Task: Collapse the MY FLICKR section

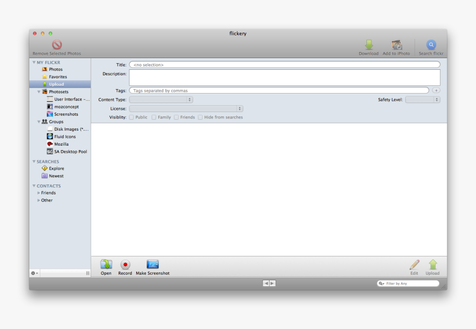Action: coord(34,62)
